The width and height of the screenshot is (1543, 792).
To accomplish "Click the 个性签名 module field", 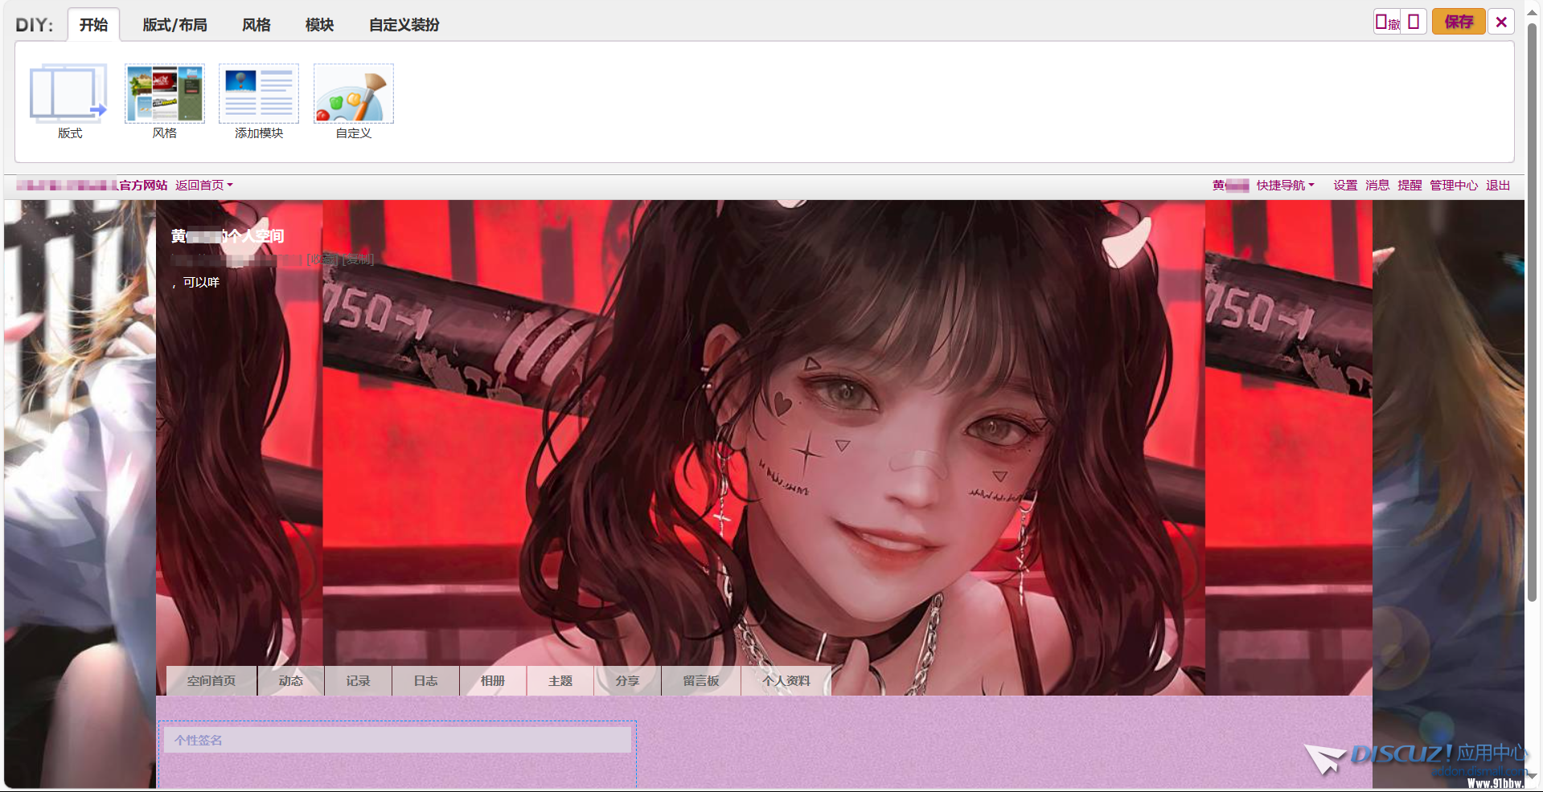I will [x=397, y=741].
